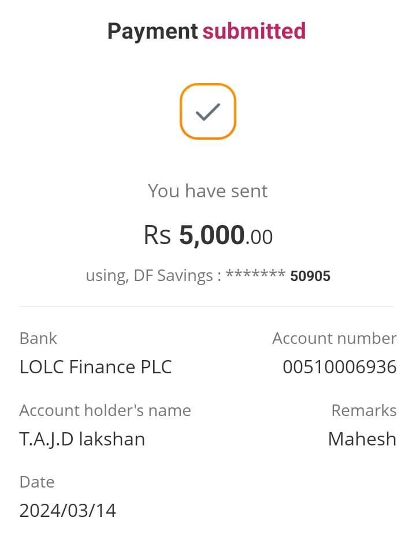
Task: Select the Rs 5,000.00 amount
Action: 208,235
